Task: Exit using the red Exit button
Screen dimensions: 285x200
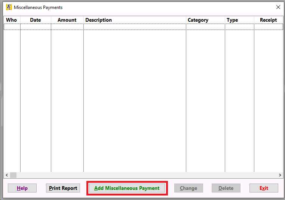Action: (264, 188)
